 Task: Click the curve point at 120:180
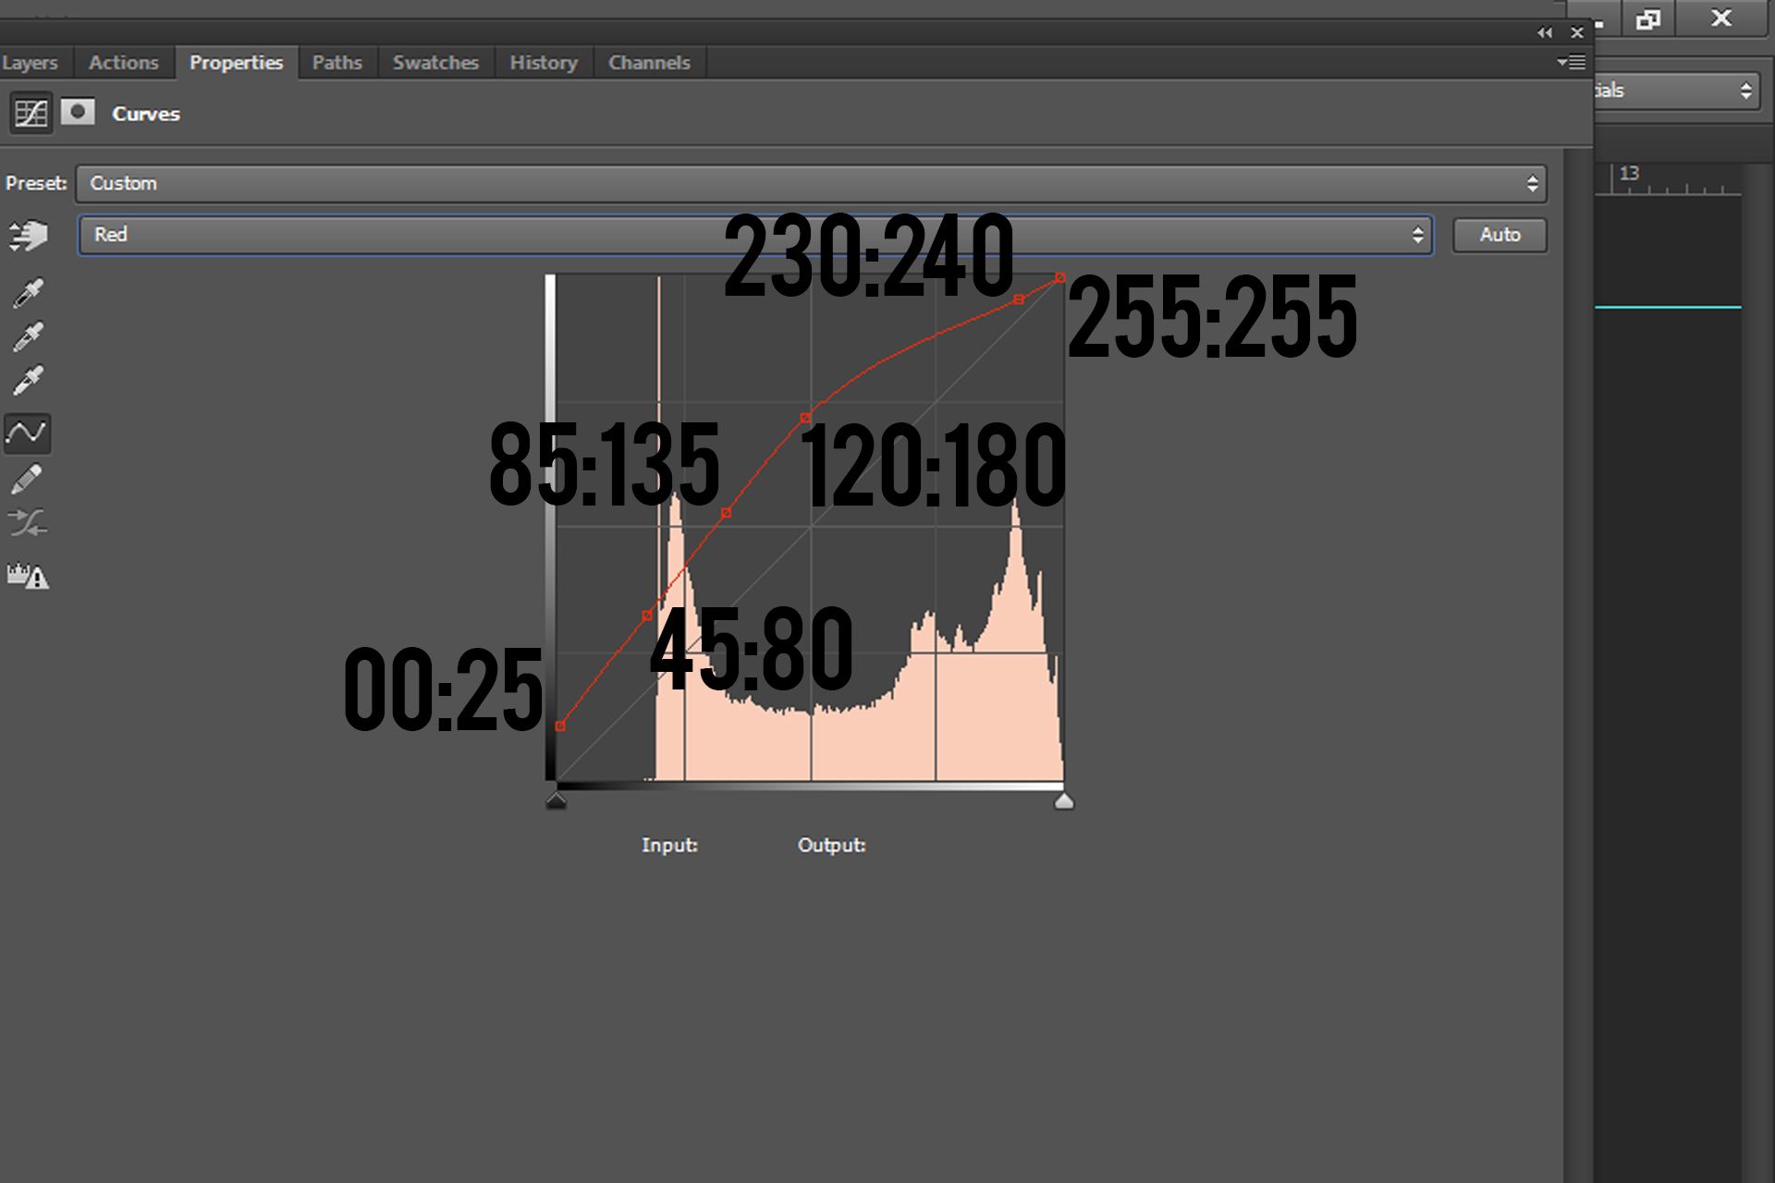(805, 419)
